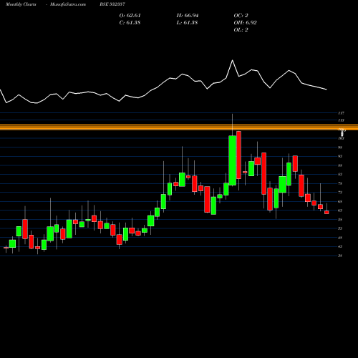This screenshot has height=358, width=358.
Task: Click the highest peak of the white line
Action: tap(232, 60)
